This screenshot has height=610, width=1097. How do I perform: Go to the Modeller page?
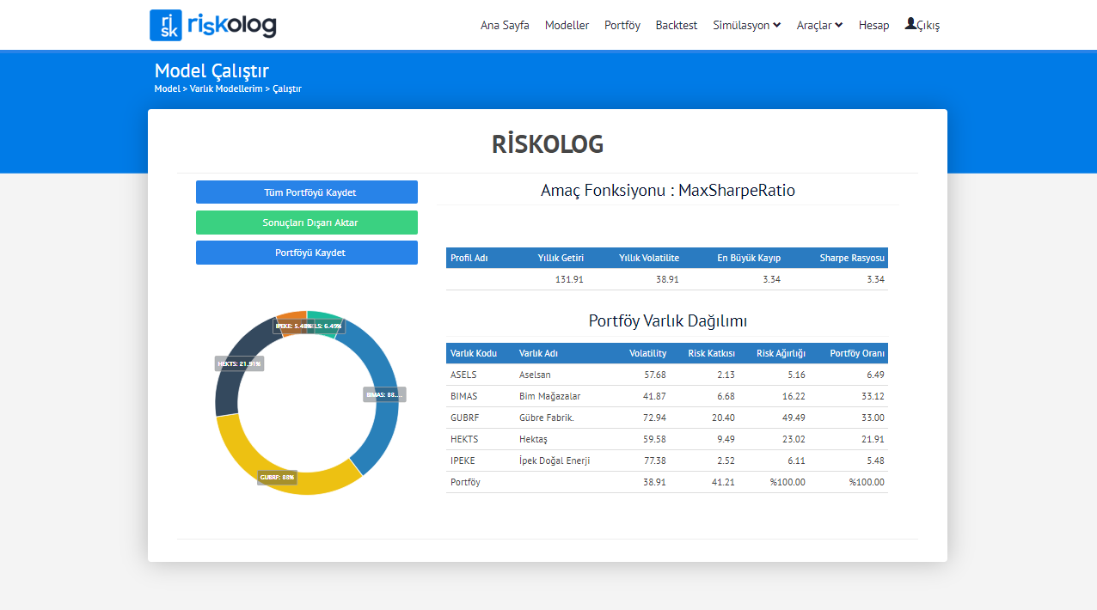(567, 25)
